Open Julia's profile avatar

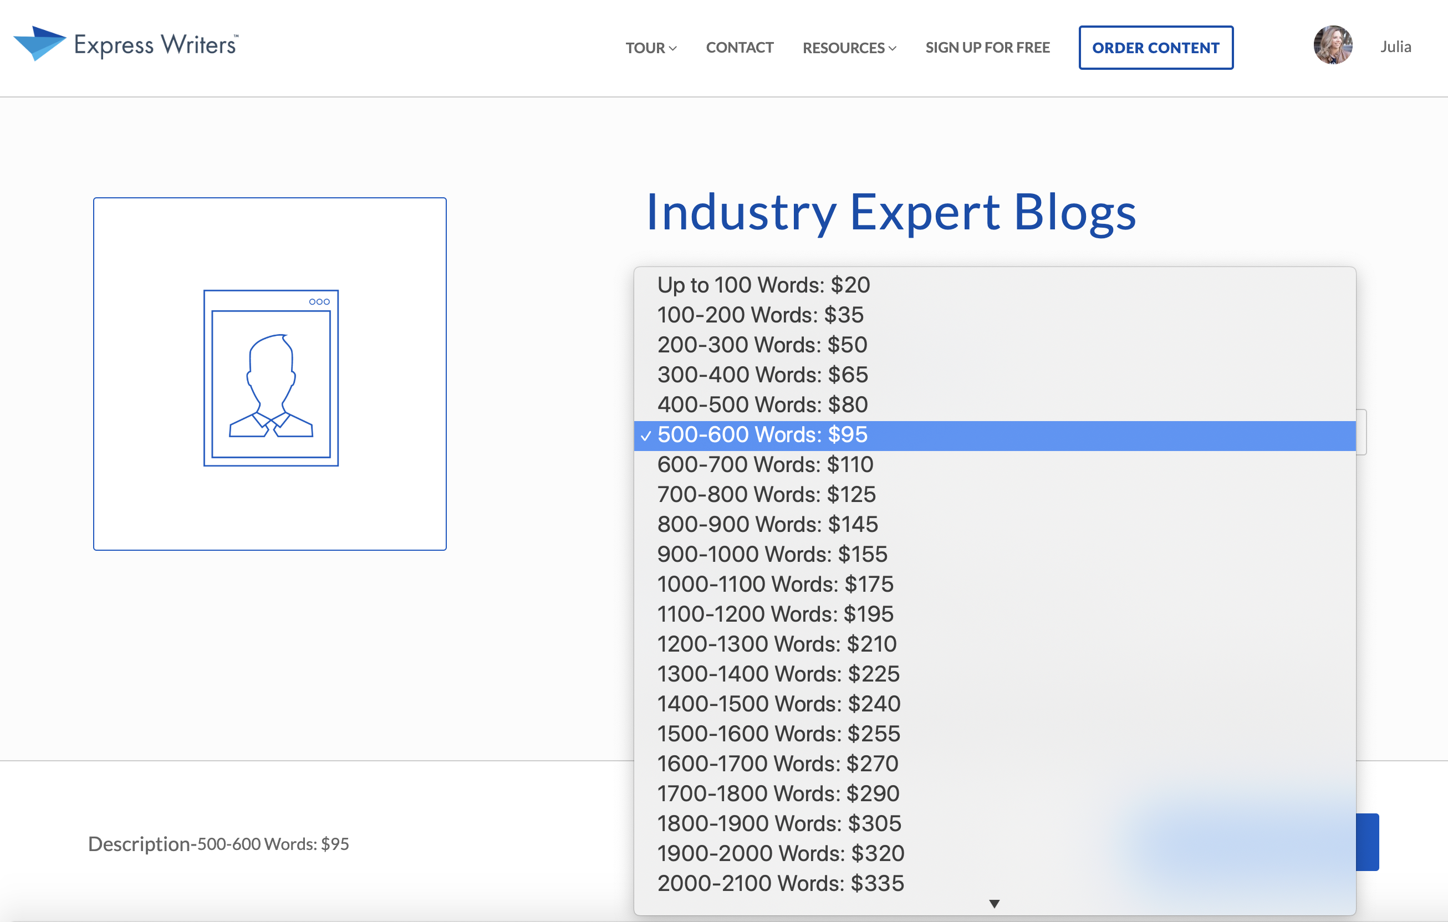click(x=1333, y=45)
